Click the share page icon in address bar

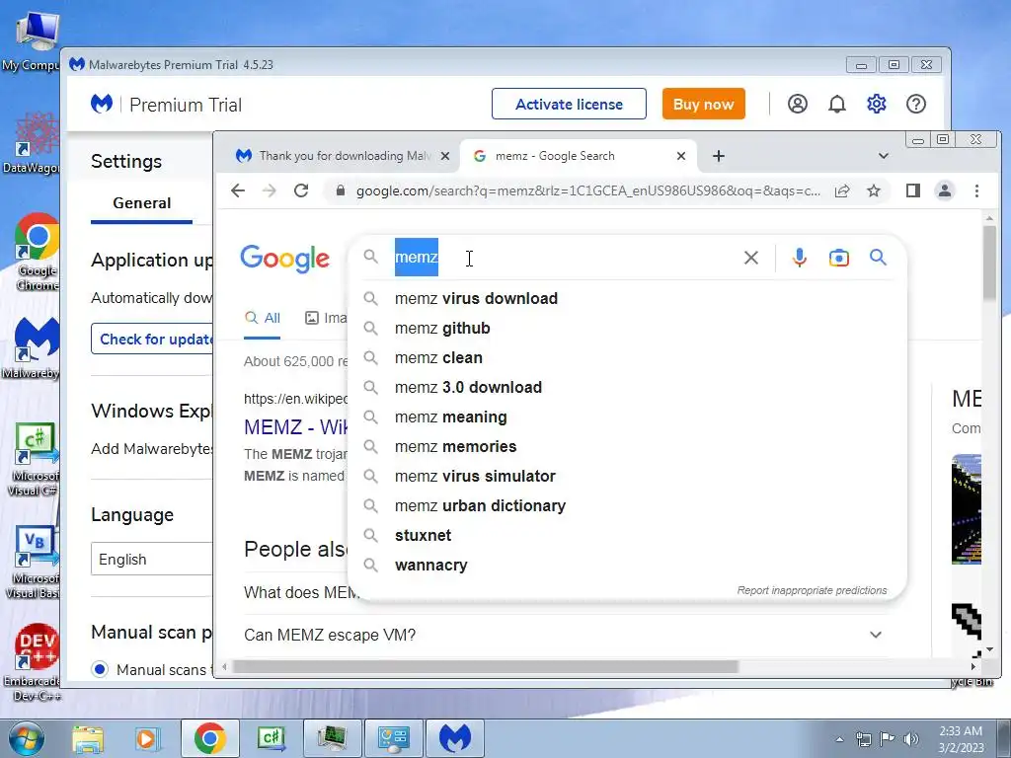(x=841, y=190)
